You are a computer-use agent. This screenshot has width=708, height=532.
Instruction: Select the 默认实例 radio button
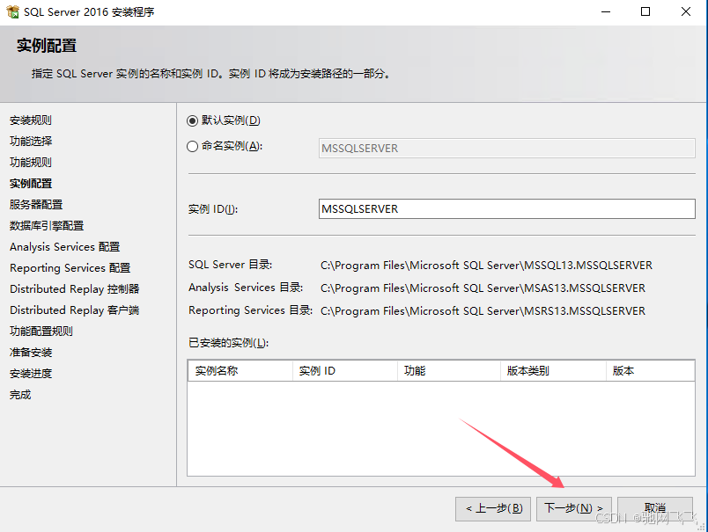[x=192, y=120]
